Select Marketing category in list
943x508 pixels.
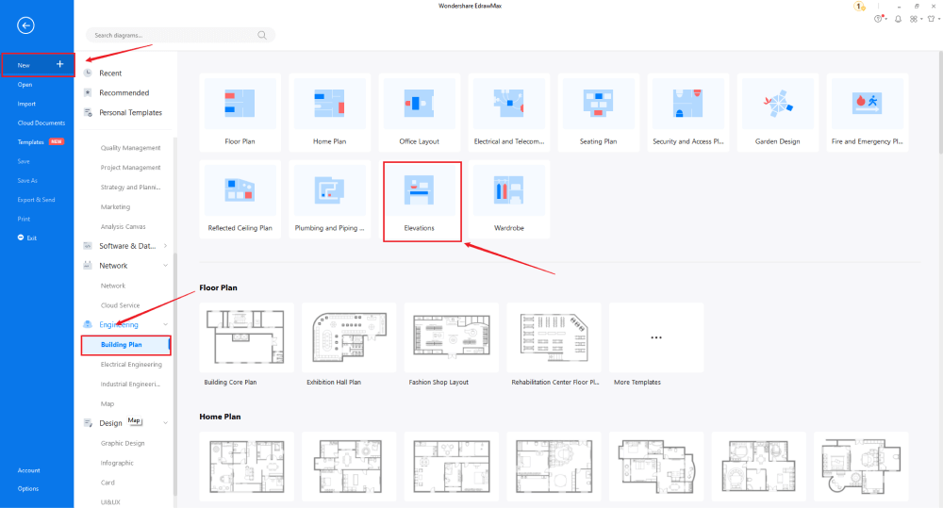click(115, 206)
